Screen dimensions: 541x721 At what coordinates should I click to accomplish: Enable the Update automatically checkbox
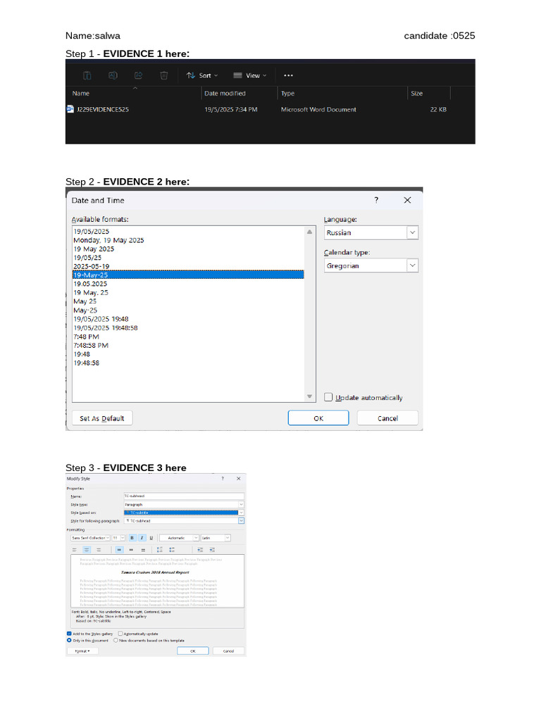tap(328, 397)
